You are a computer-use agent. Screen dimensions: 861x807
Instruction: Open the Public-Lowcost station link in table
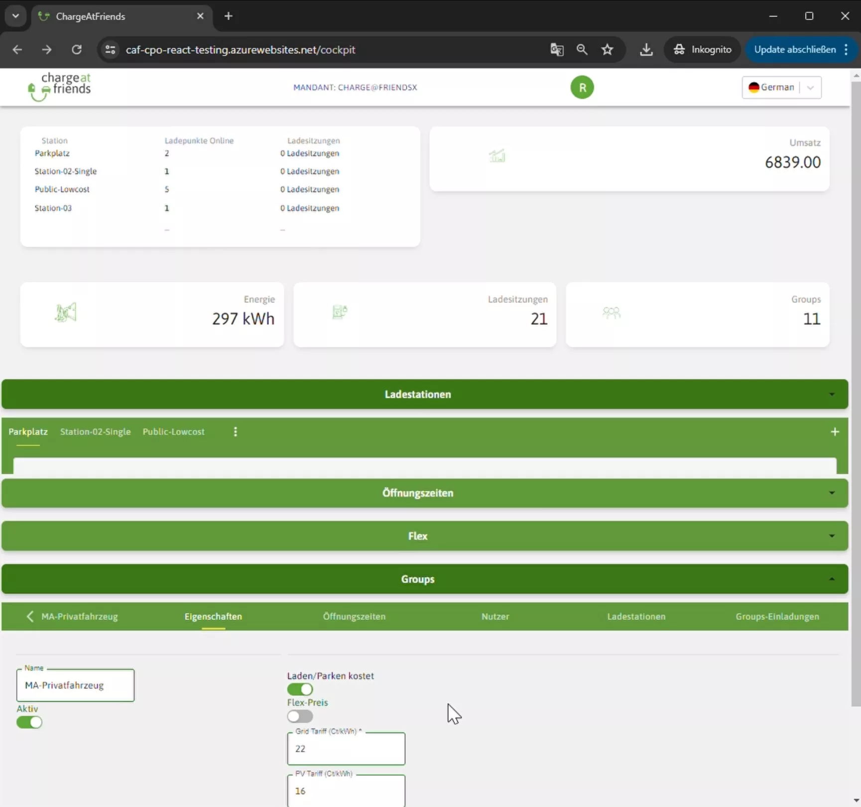[x=62, y=189]
